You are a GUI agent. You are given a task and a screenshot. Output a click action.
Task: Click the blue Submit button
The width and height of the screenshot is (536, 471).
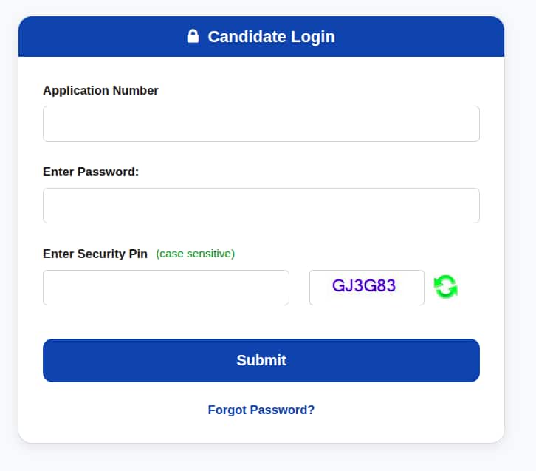(x=261, y=360)
